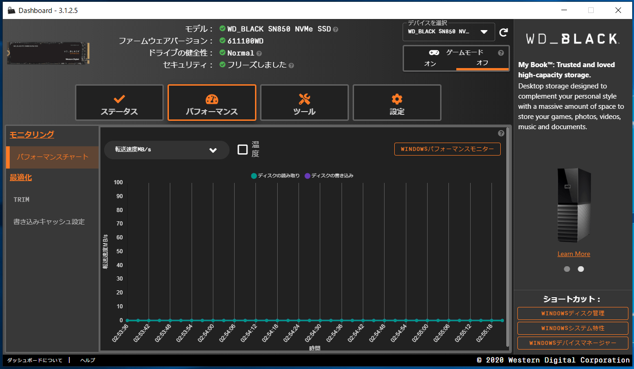This screenshot has height=369, width=634.
Task: Click the chart help icon in performance panel
Action: click(x=501, y=133)
